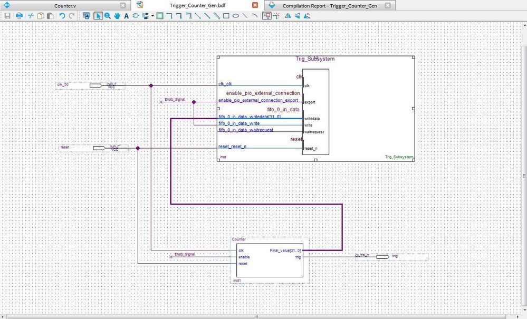
Task: Click the Flip Horizontal icon
Action: pyautogui.click(x=288, y=16)
